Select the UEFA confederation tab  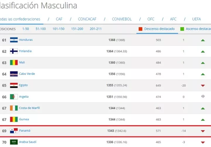pos(196,19)
